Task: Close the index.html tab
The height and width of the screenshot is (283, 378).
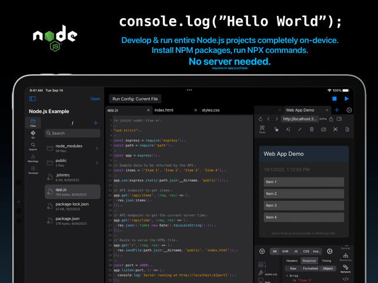Action: pyautogui.click(x=196, y=110)
